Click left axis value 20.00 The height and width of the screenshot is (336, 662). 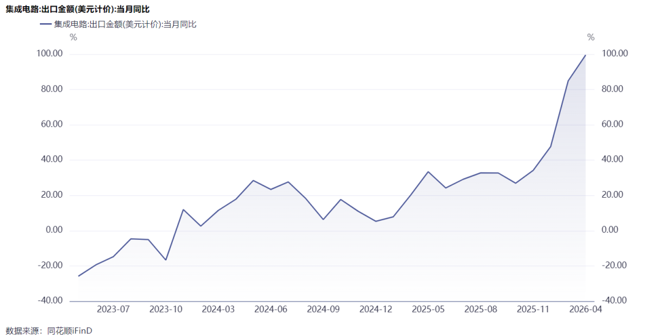52,195
